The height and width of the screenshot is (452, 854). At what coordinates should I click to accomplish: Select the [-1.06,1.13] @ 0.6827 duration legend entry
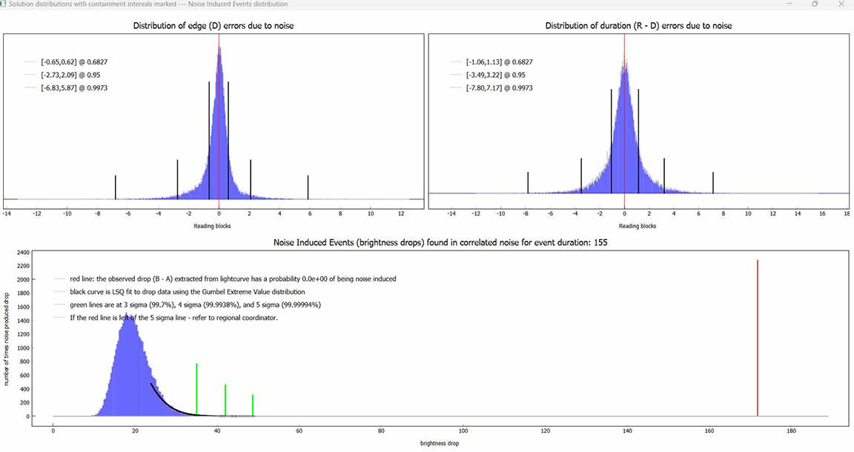pyautogui.click(x=499, y=62)
